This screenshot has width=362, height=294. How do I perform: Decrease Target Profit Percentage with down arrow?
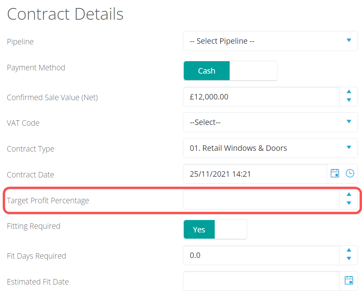(x=349, y=203)
